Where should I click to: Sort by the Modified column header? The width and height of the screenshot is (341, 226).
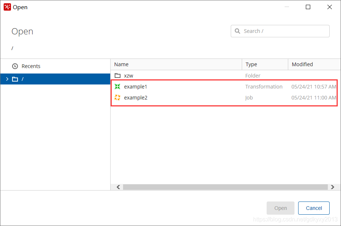pos(315,64)
